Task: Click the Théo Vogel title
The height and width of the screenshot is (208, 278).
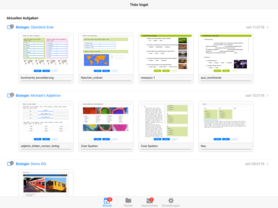Action: coord(139,5)
